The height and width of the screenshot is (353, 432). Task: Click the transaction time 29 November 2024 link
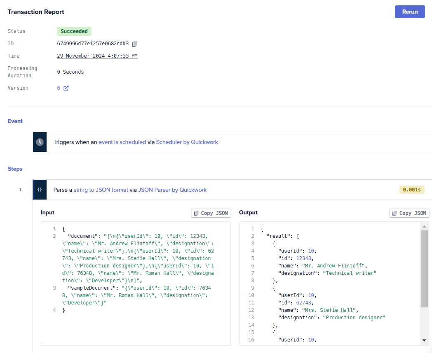pos(97,56)
